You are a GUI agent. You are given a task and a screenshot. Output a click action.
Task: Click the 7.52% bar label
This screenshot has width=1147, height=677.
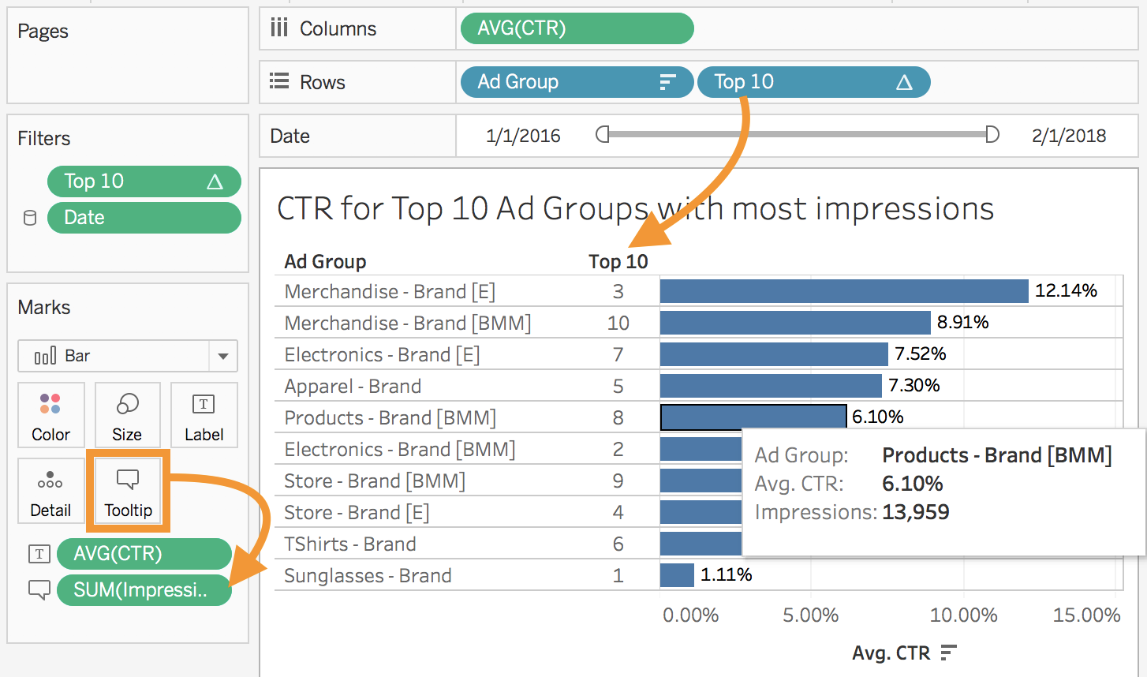[921, 353]
